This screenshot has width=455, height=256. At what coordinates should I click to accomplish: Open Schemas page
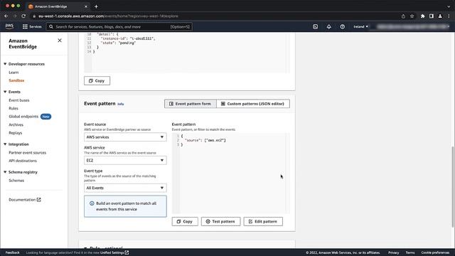pyautogui.click(x=16, y=180)
